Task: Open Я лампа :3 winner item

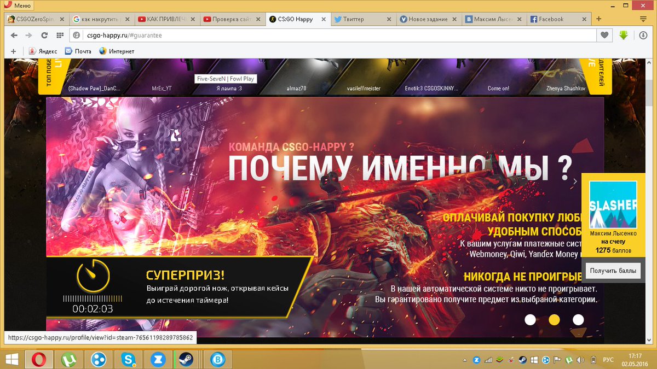Action: [229, 77]
